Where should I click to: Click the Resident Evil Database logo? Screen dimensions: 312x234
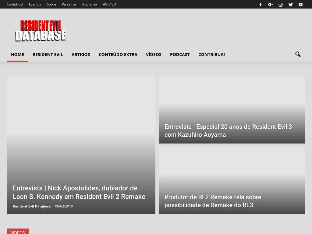click(x=41, y=31)
